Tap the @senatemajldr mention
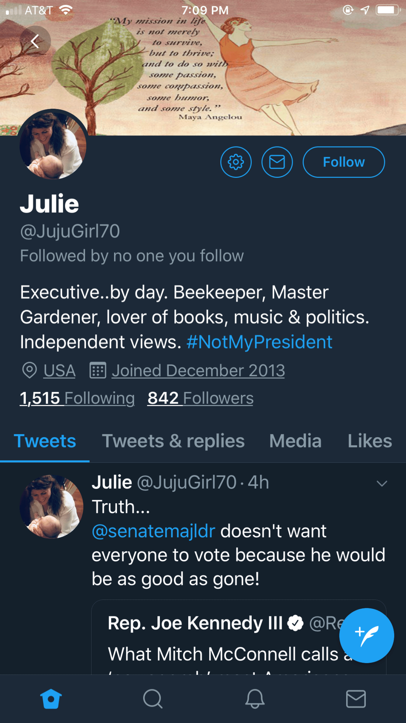The height and width of the screenshot is (723, 406). 153,531
